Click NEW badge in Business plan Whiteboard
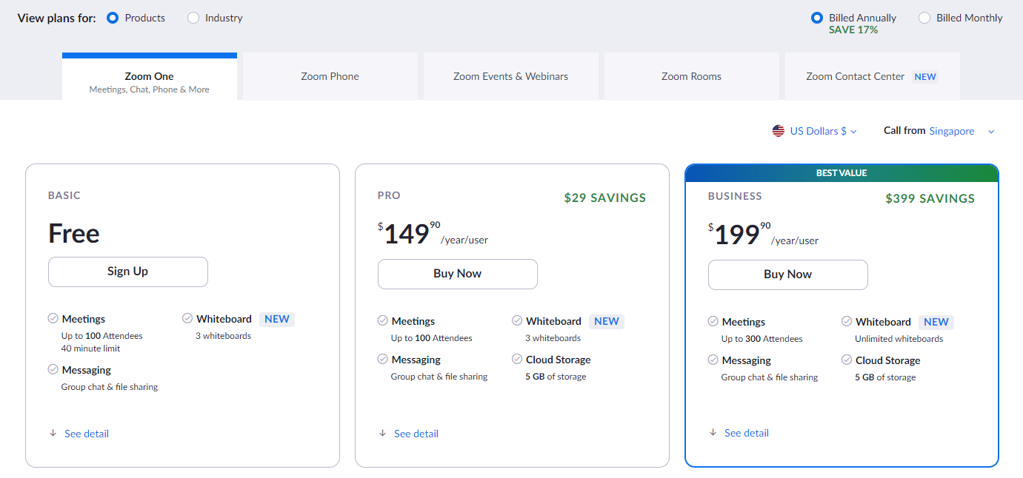Screen dimensions: 1023x478 click(936, 322)
